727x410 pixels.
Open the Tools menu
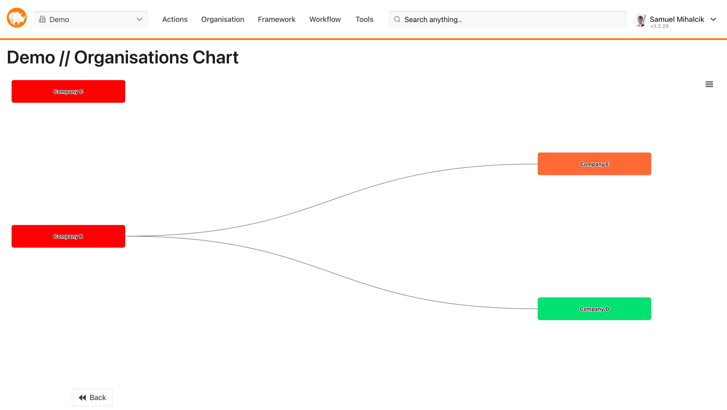[364, 19]
